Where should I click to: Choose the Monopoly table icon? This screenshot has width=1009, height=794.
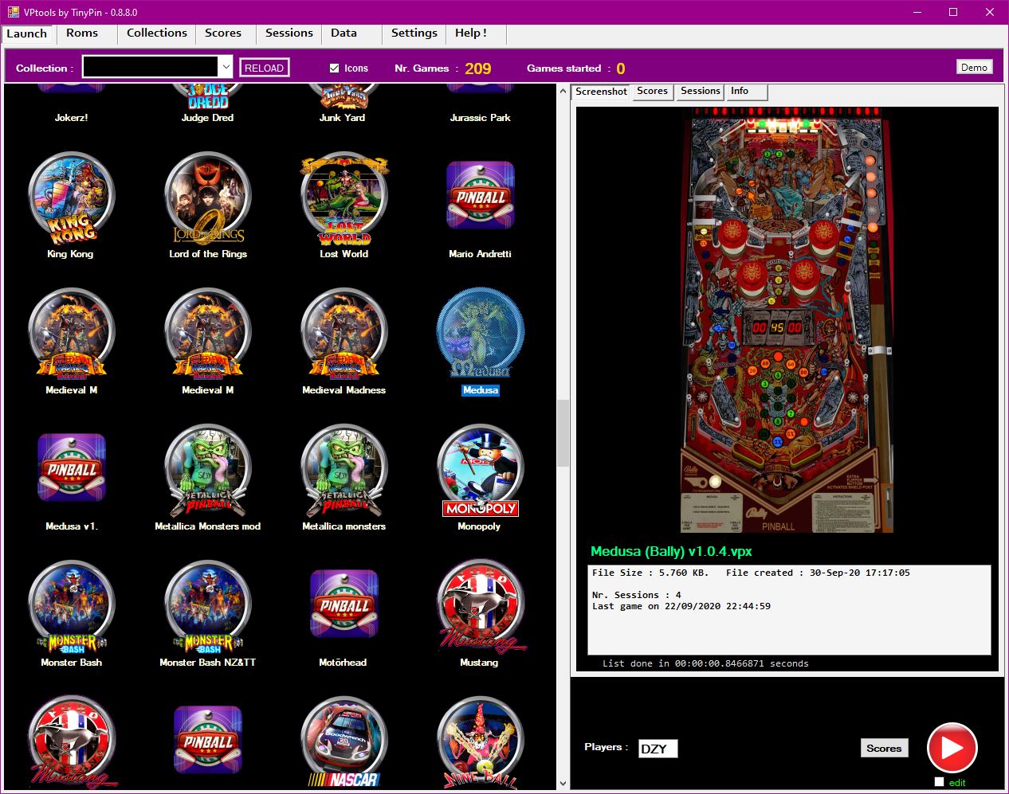480,469
